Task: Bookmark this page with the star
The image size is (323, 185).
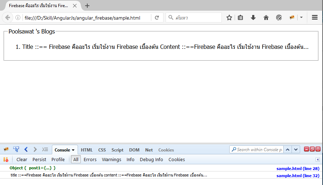Action: click(x=229, y=18)
